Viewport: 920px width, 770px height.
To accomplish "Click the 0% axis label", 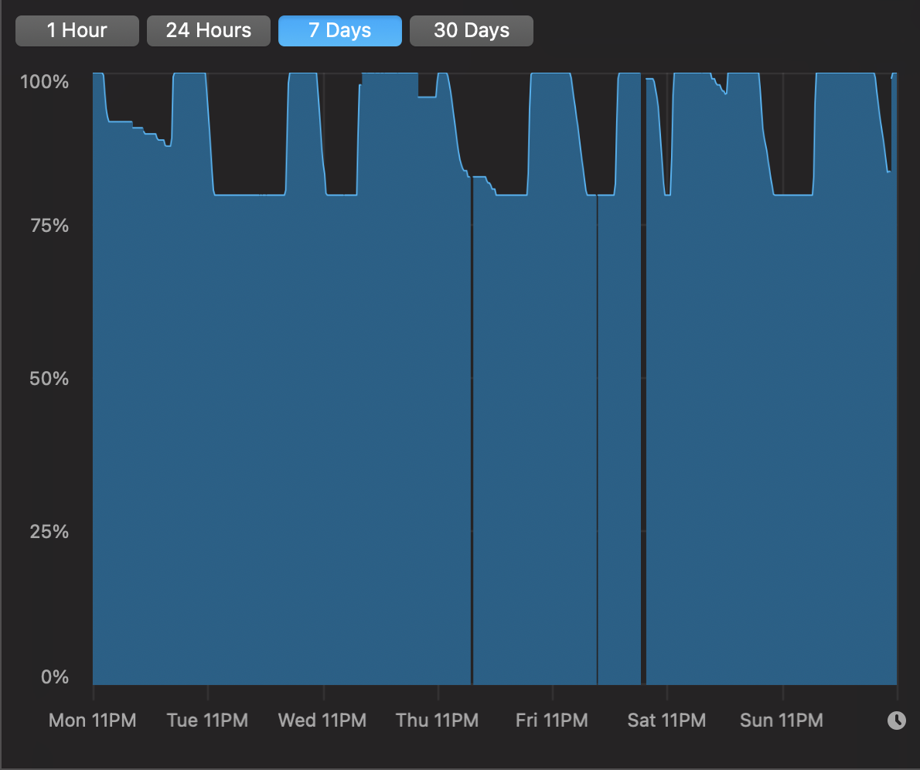I will pyautogui.click(x=55, y=676).
